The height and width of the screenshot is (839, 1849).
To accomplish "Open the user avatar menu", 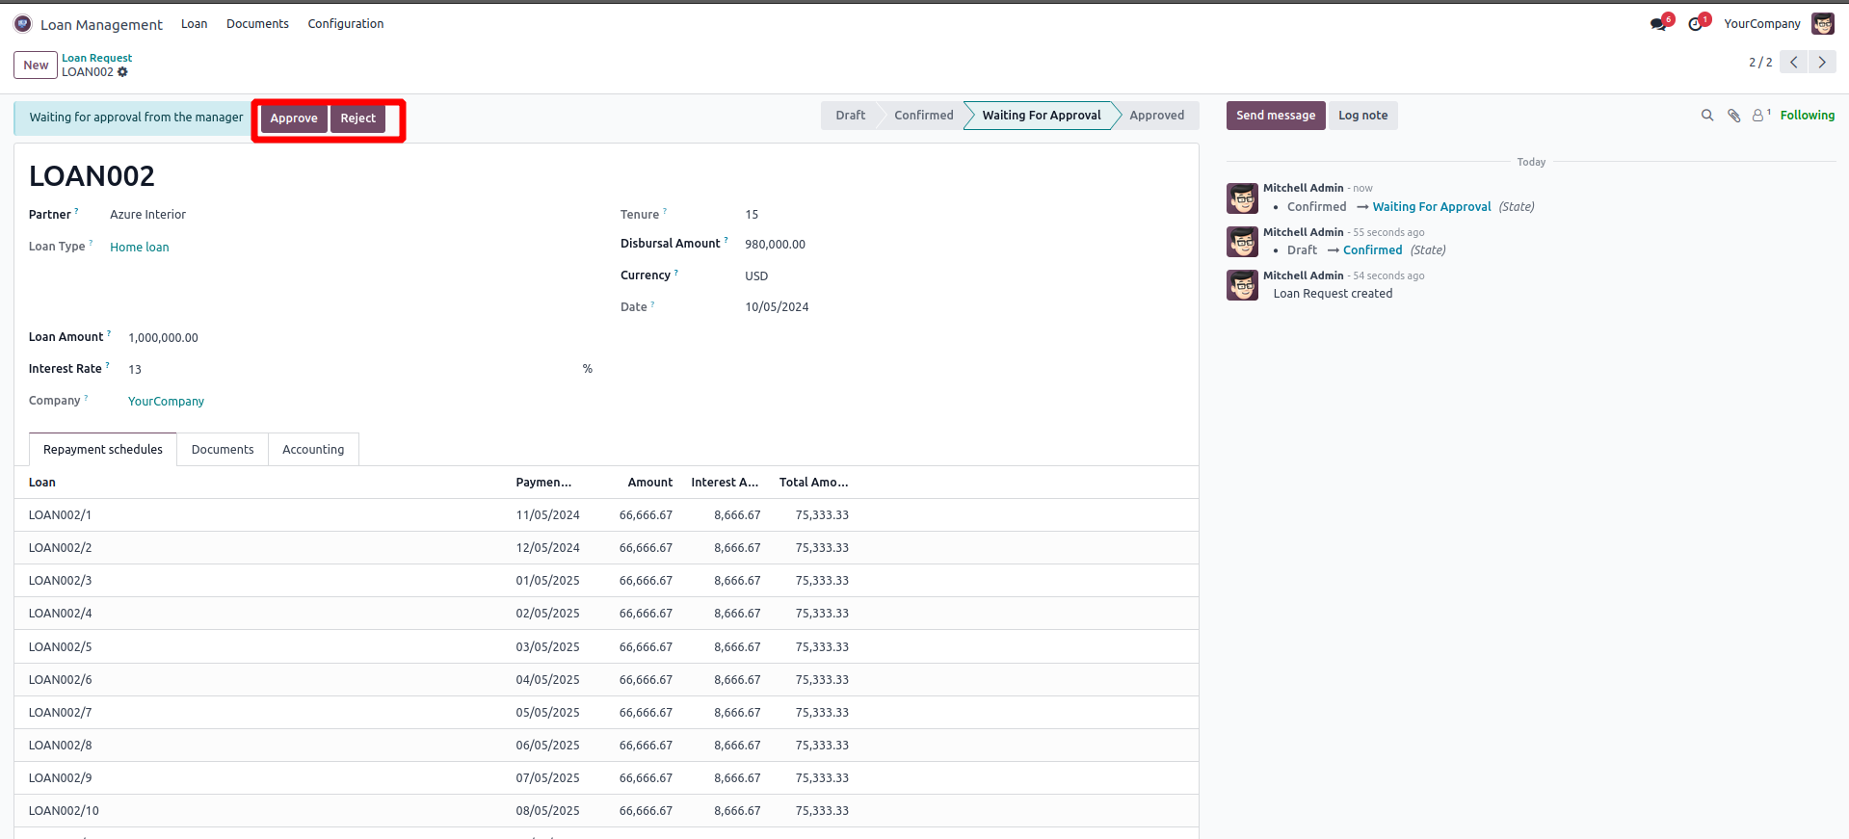I will click(1822, 24).
